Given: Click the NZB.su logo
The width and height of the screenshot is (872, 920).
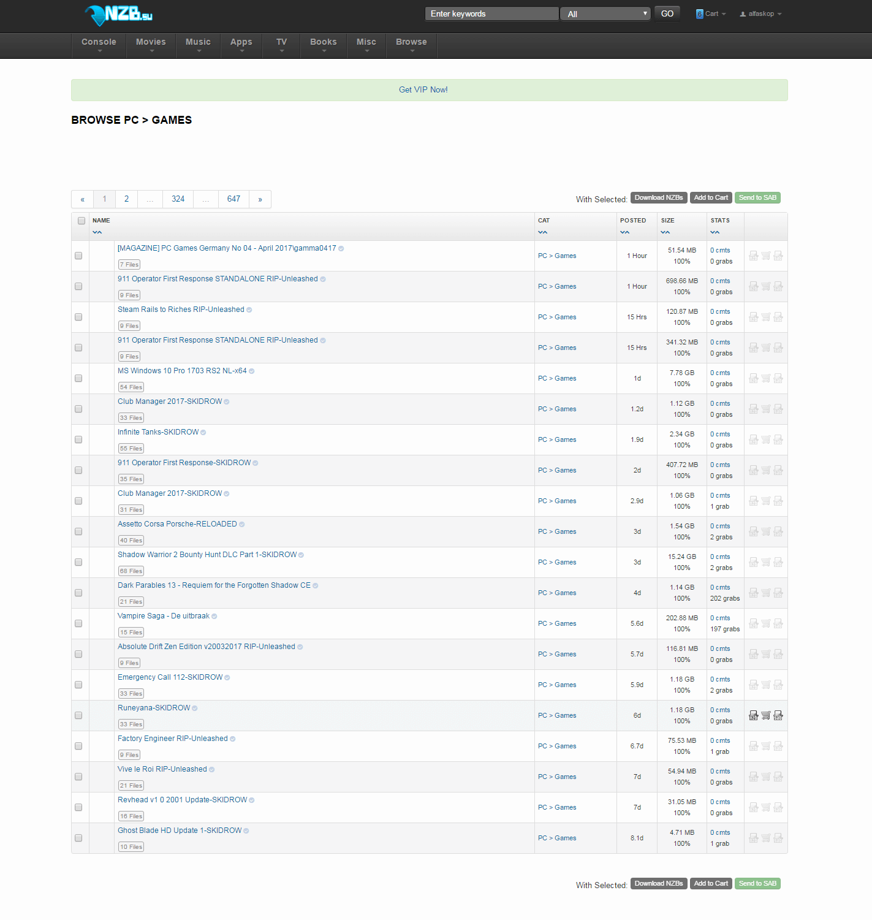Looking at the screenshot, I should (x=118, y=15).
